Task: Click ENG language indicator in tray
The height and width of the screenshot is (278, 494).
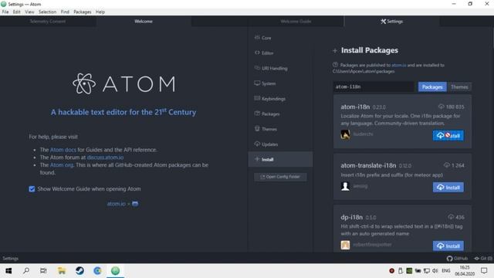Action: click(446, 271)
